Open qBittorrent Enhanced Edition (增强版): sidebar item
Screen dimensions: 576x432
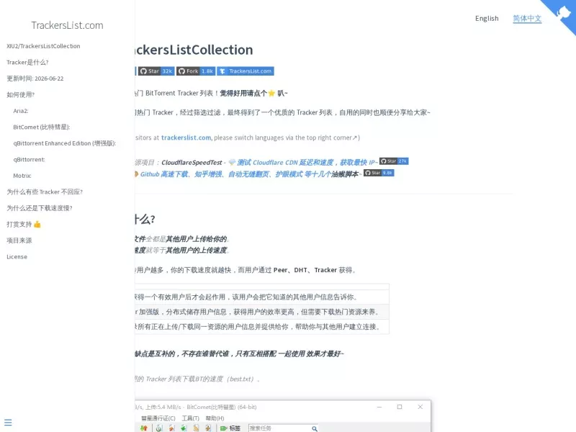(65, 143)
